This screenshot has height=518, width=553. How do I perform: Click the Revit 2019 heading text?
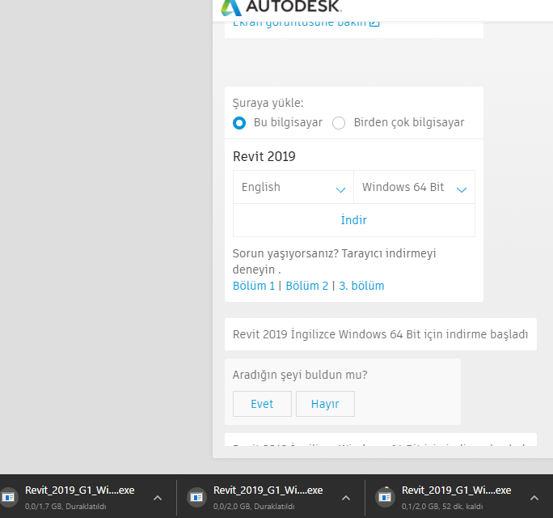click(264, 156)
